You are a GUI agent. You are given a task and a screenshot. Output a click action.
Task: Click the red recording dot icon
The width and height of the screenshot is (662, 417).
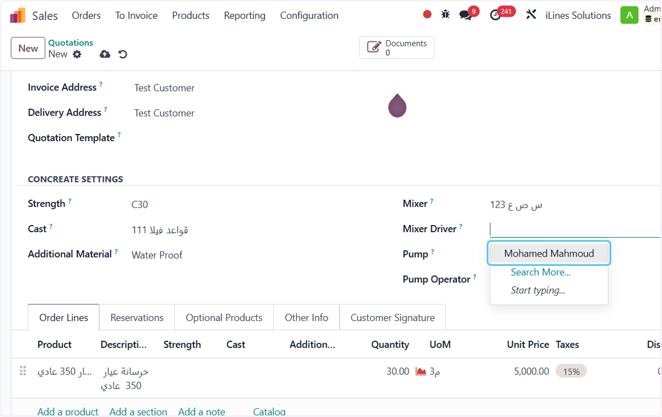click(x=427, y=15)
